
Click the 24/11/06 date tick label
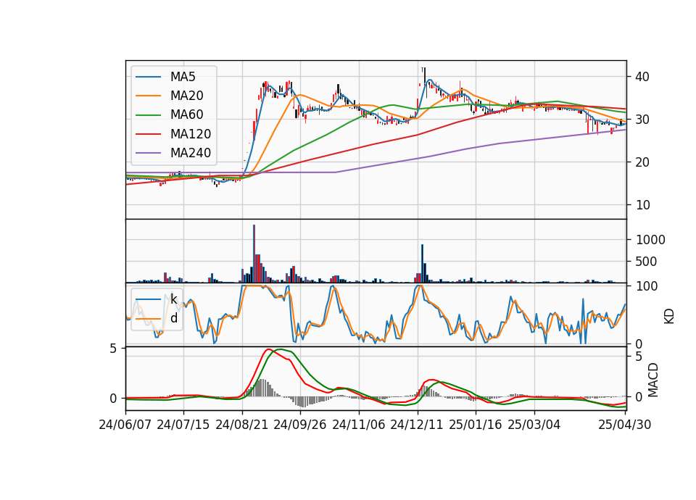[359, 425]
